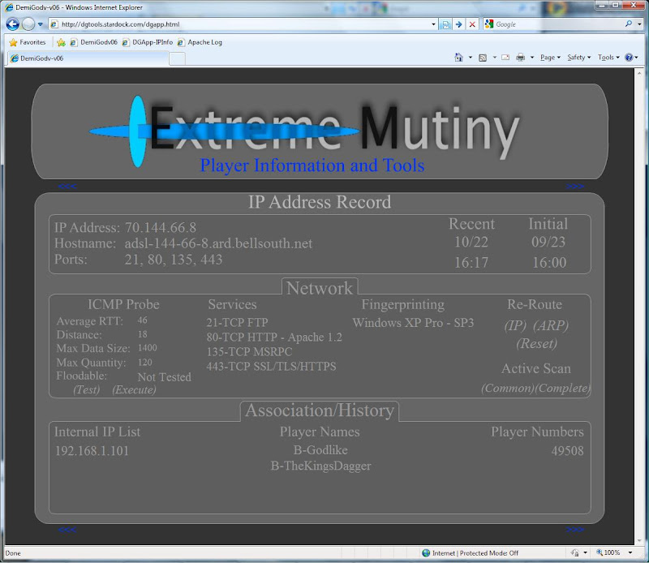Open the Apache Log favorites bar link
Screen dimensions: 649x563
pos(200,42)
